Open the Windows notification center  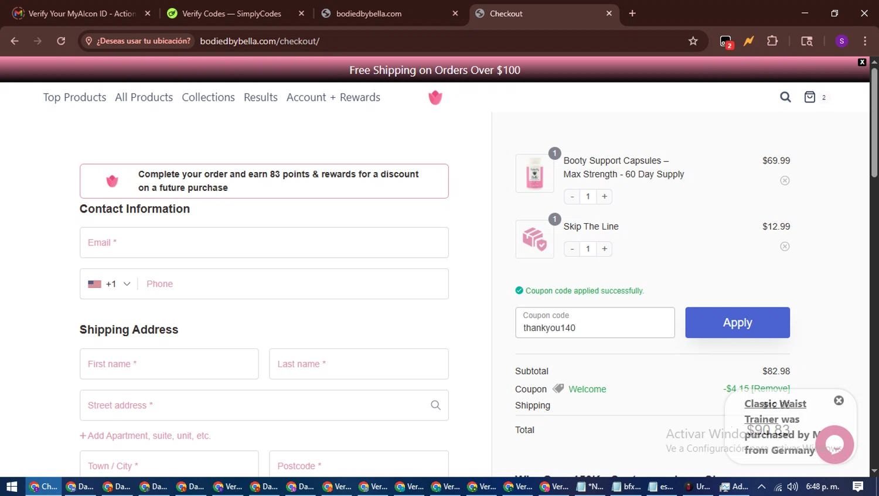tap(858, 487)
